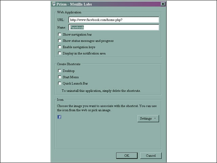Click the Cancel button

[151, 156]
